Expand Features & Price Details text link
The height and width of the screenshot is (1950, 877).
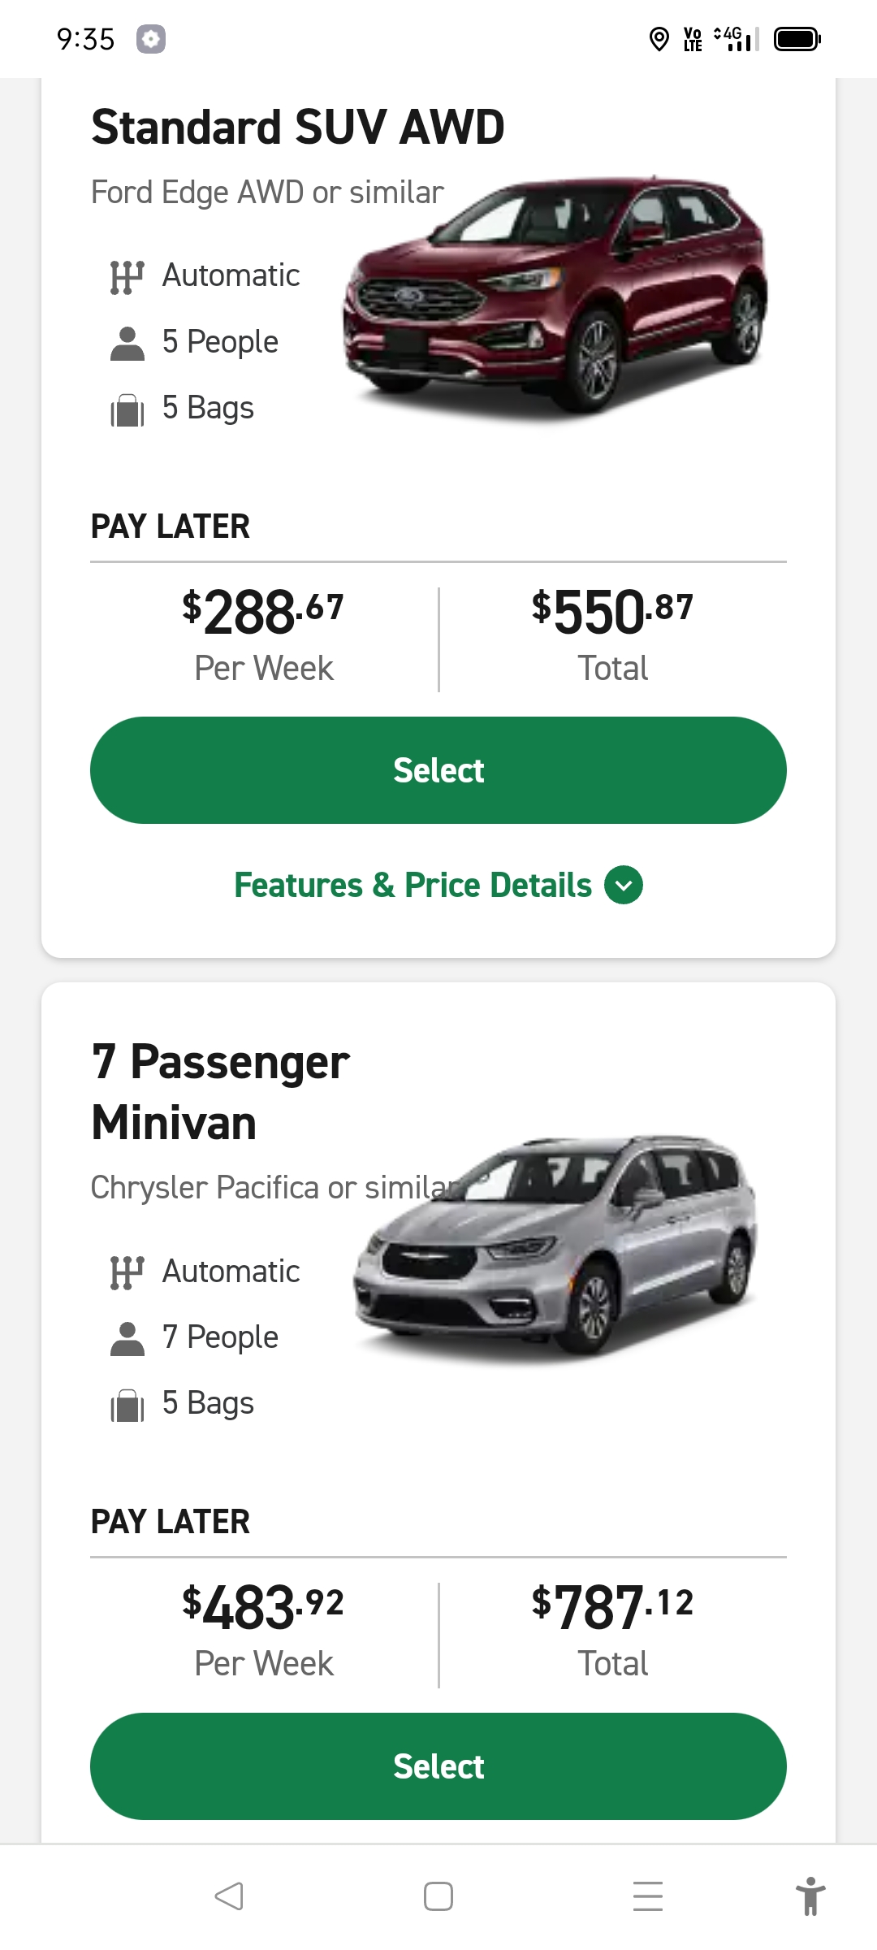413,885
